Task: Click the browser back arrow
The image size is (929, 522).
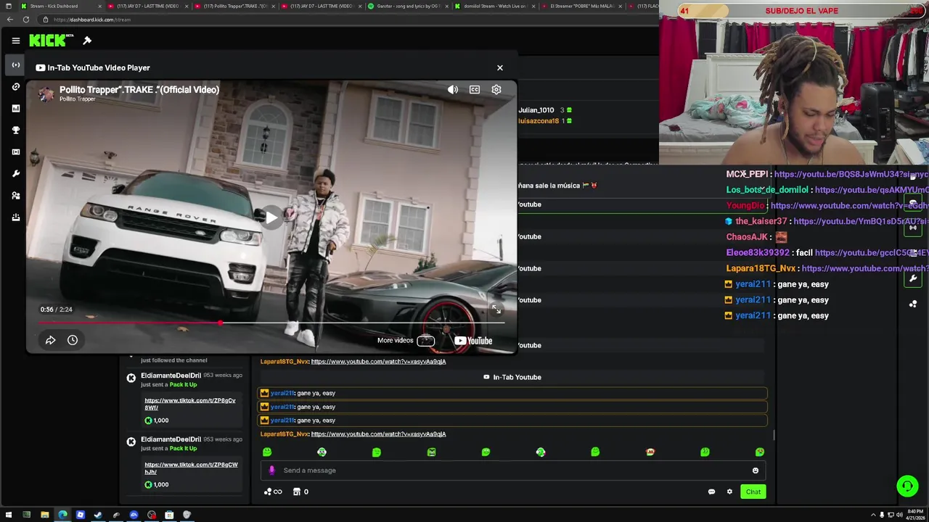Action: pos(9,20)
